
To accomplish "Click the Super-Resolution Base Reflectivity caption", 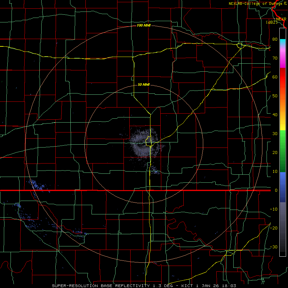I will point(101,286).
